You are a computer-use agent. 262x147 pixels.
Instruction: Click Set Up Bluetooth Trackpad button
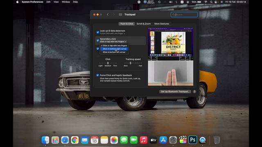(175, 91)
